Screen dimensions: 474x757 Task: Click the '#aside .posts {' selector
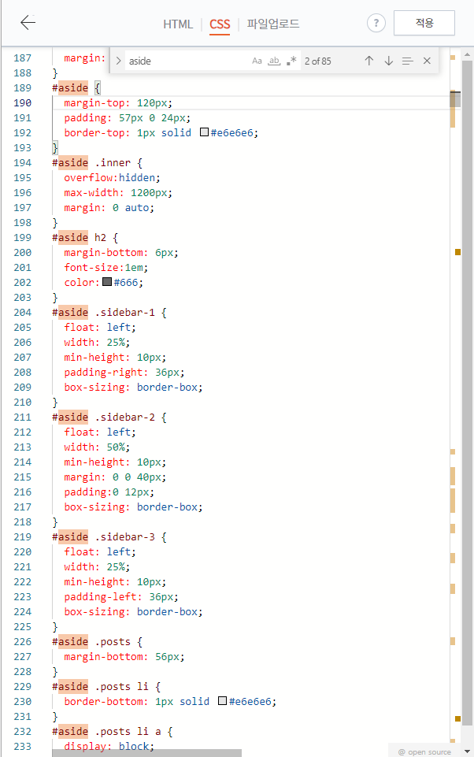(x=97, y=642)
